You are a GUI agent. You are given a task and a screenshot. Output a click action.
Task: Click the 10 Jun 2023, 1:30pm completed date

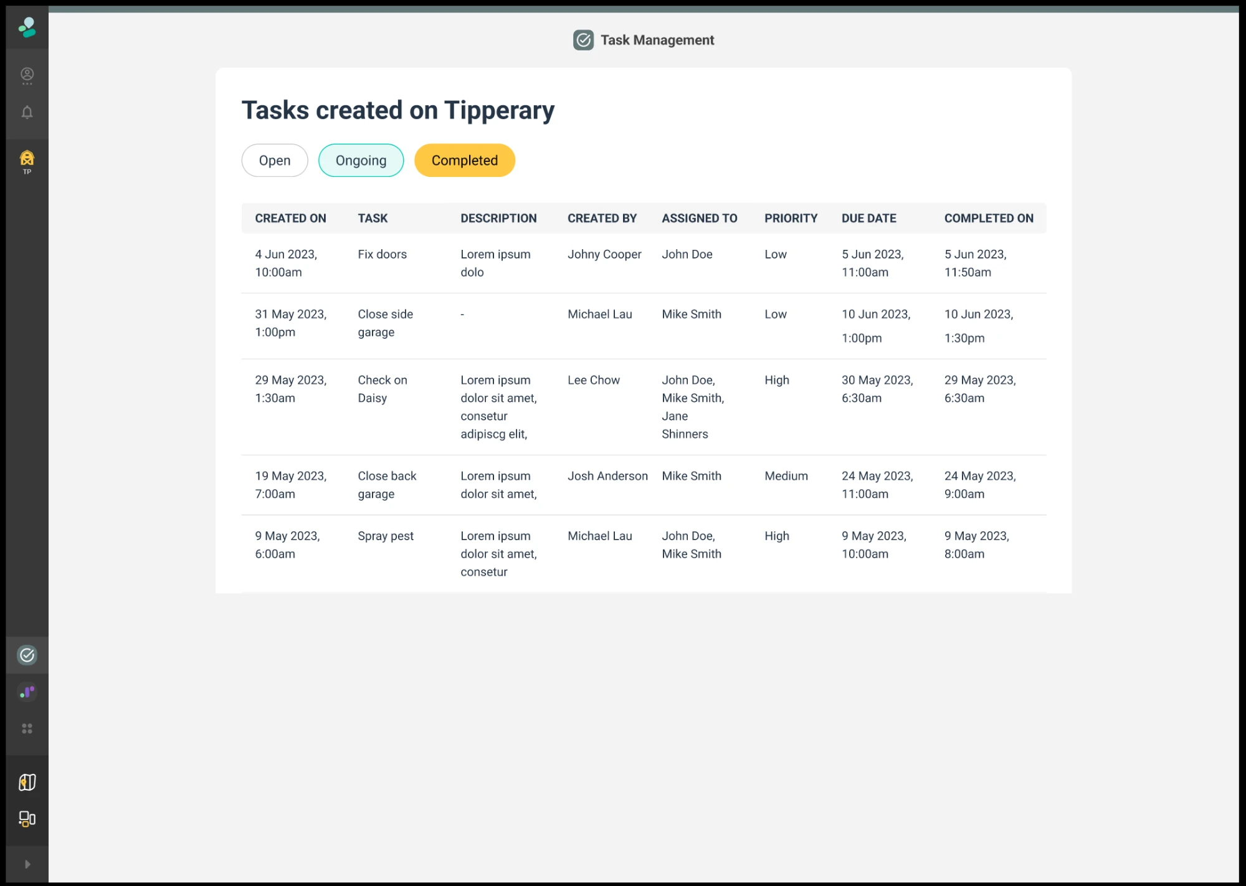[x=979, y=326]
